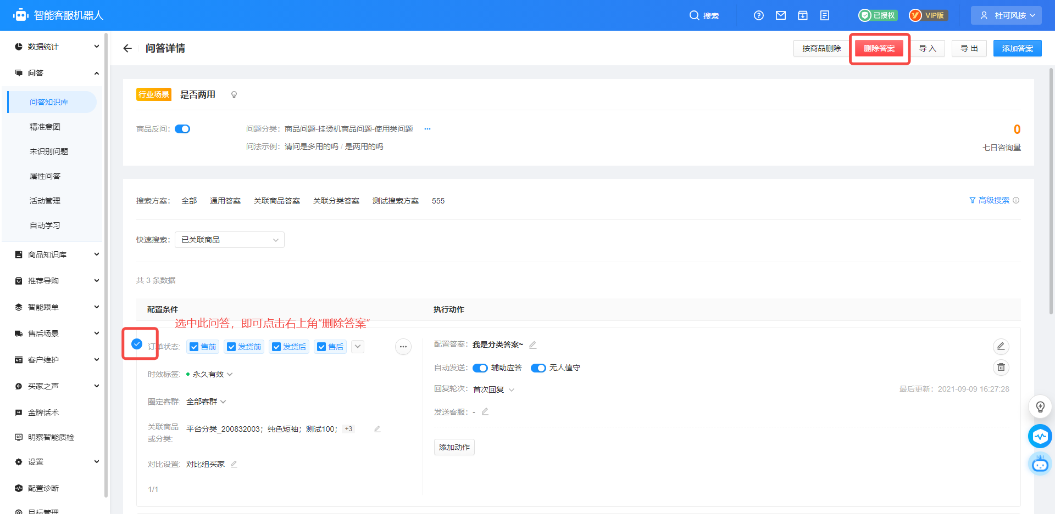The image size is (1055, 514).
Task: Edit 关联商品或分类 with pencil icon
Action: tap(377, 429)
